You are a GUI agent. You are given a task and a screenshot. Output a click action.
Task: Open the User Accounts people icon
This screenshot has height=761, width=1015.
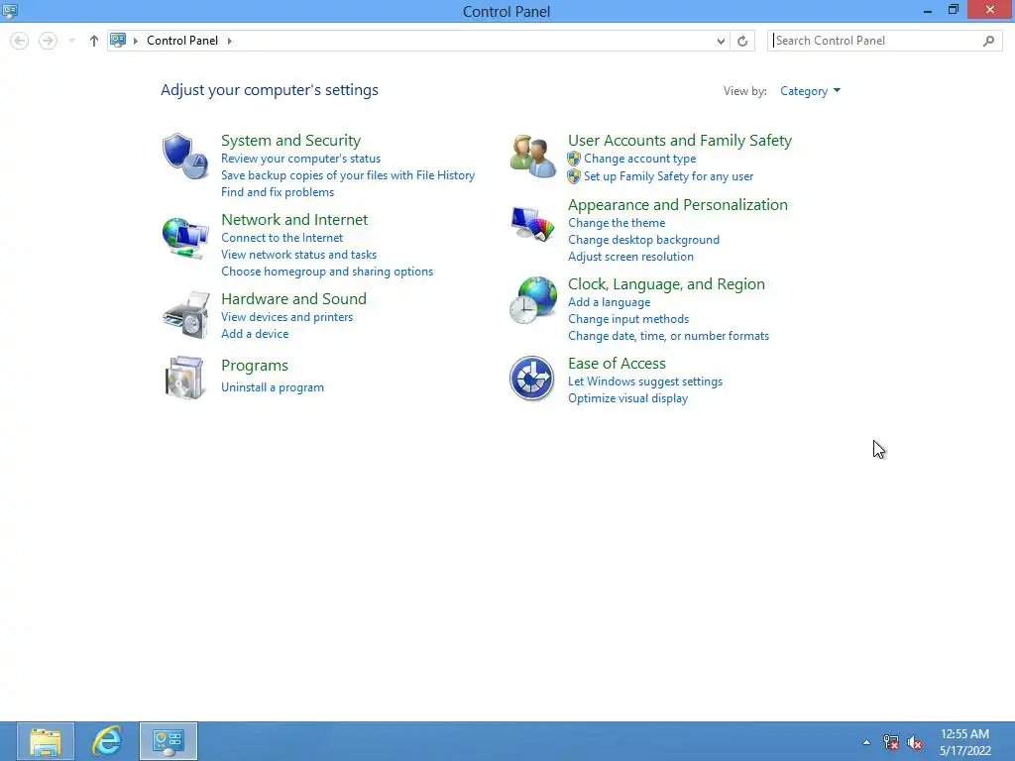tap(532, 156)
